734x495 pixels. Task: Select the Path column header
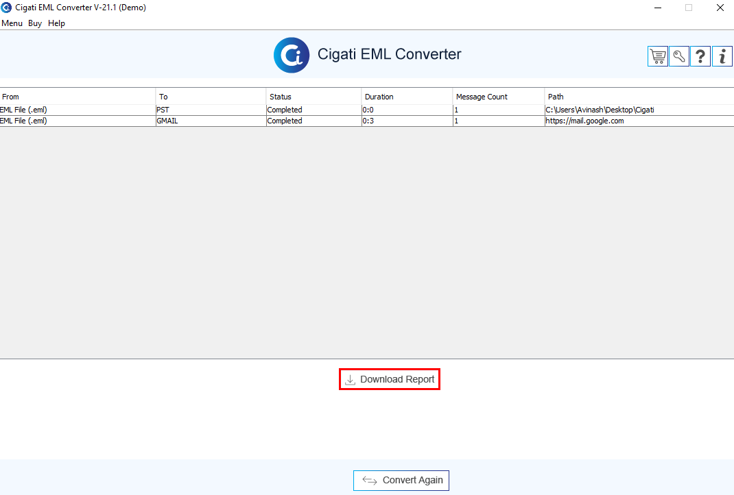(x=639, y=97)
